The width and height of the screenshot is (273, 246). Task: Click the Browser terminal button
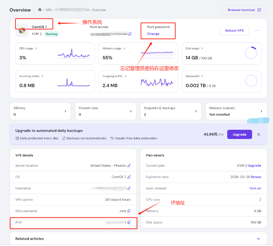click(x=244, y=10)
